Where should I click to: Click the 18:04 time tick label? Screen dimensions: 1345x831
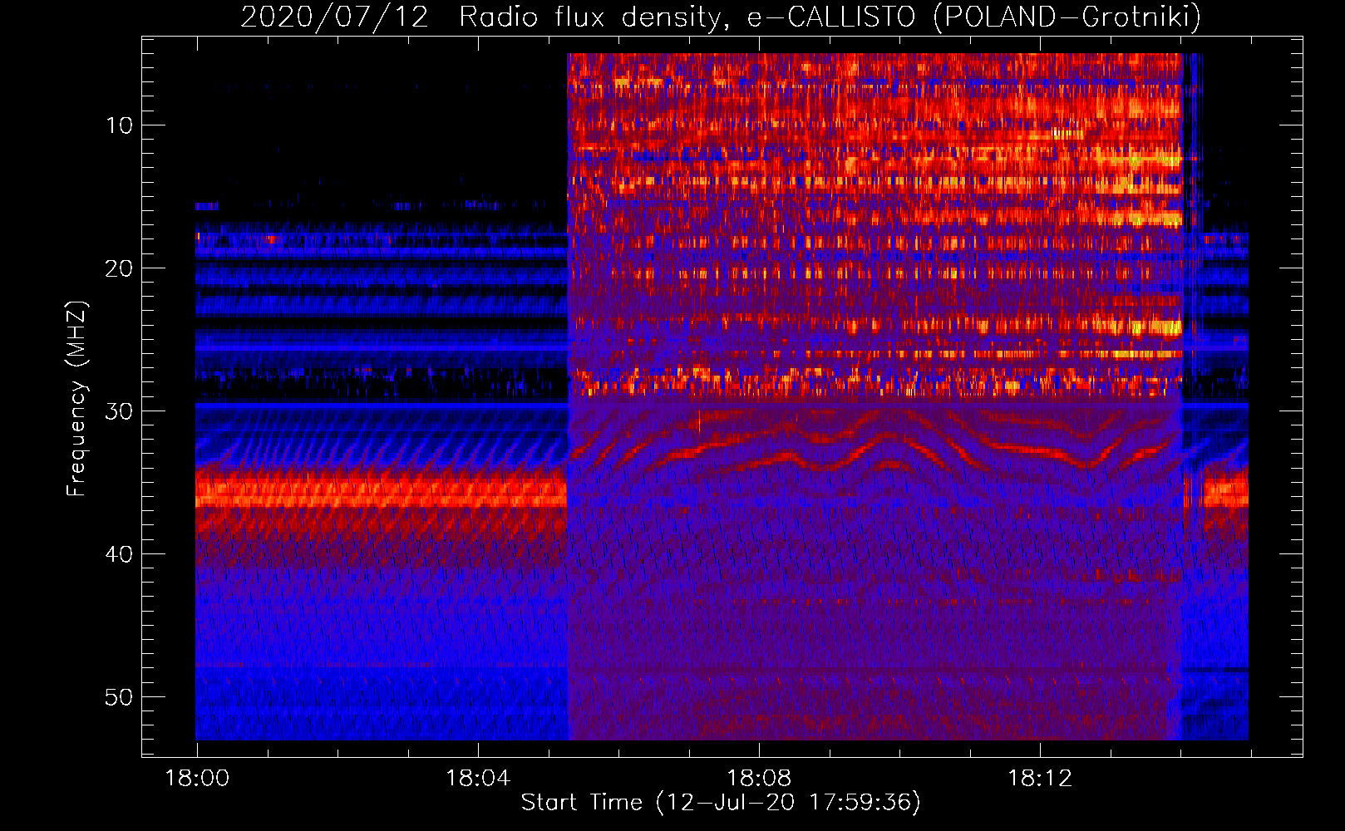(x=478, y=779)
